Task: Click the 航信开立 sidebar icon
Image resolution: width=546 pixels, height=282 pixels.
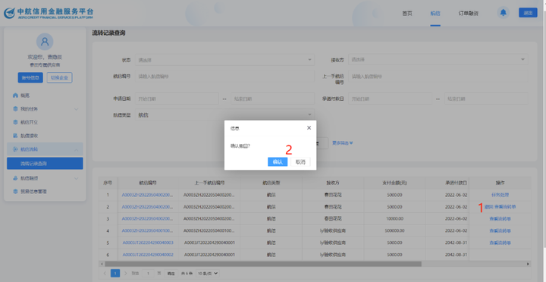Action: point(15,122)
